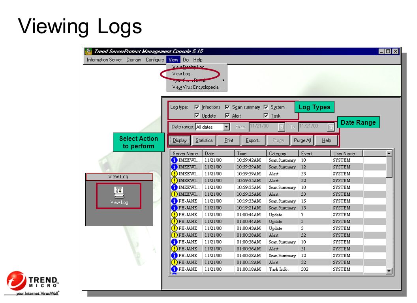Click the grayed Purge button
The width and height of the screenshot is (417, 303).
click(278, 140)
